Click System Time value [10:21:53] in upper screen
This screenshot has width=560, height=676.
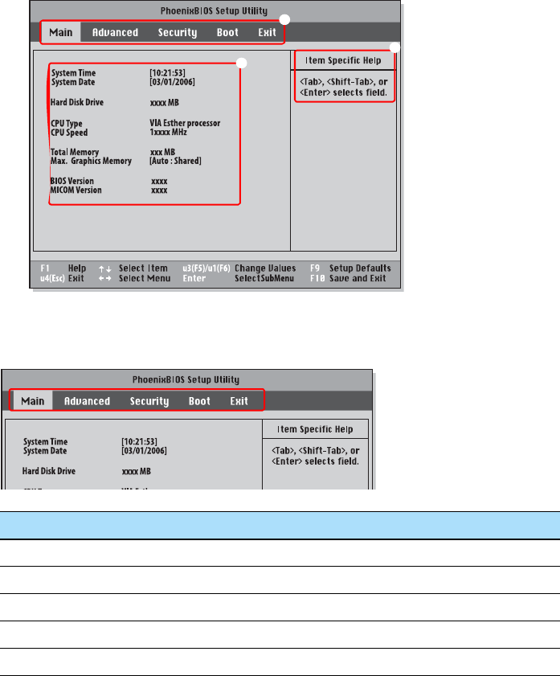point(168,73)
